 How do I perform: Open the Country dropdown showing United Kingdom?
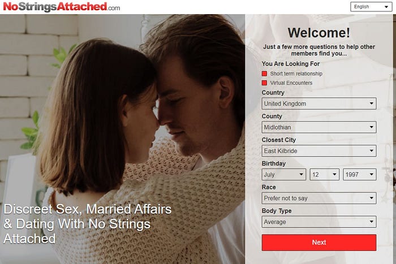tap(319, 103)
